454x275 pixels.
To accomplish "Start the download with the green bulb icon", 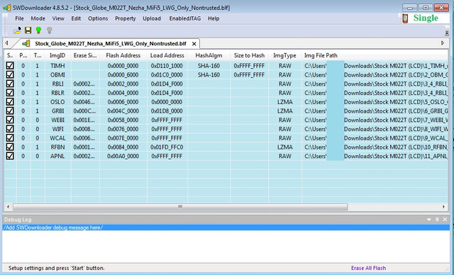I will (38, 30).
